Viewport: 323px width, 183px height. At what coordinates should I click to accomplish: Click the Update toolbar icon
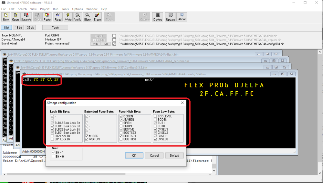tap(170, 17)
